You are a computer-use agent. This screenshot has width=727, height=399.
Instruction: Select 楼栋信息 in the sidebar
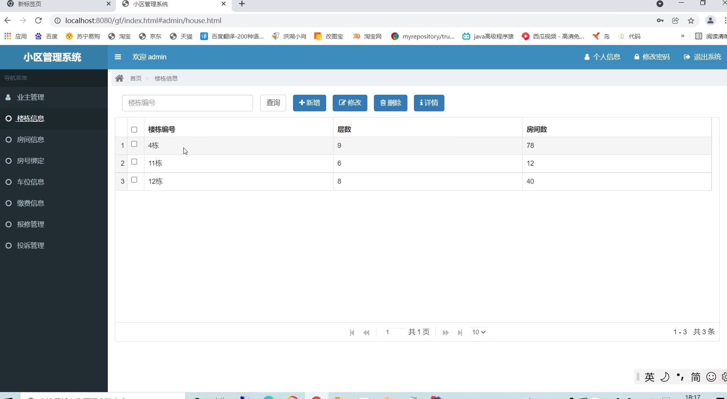pyautogui.click(x=54, y=119)
